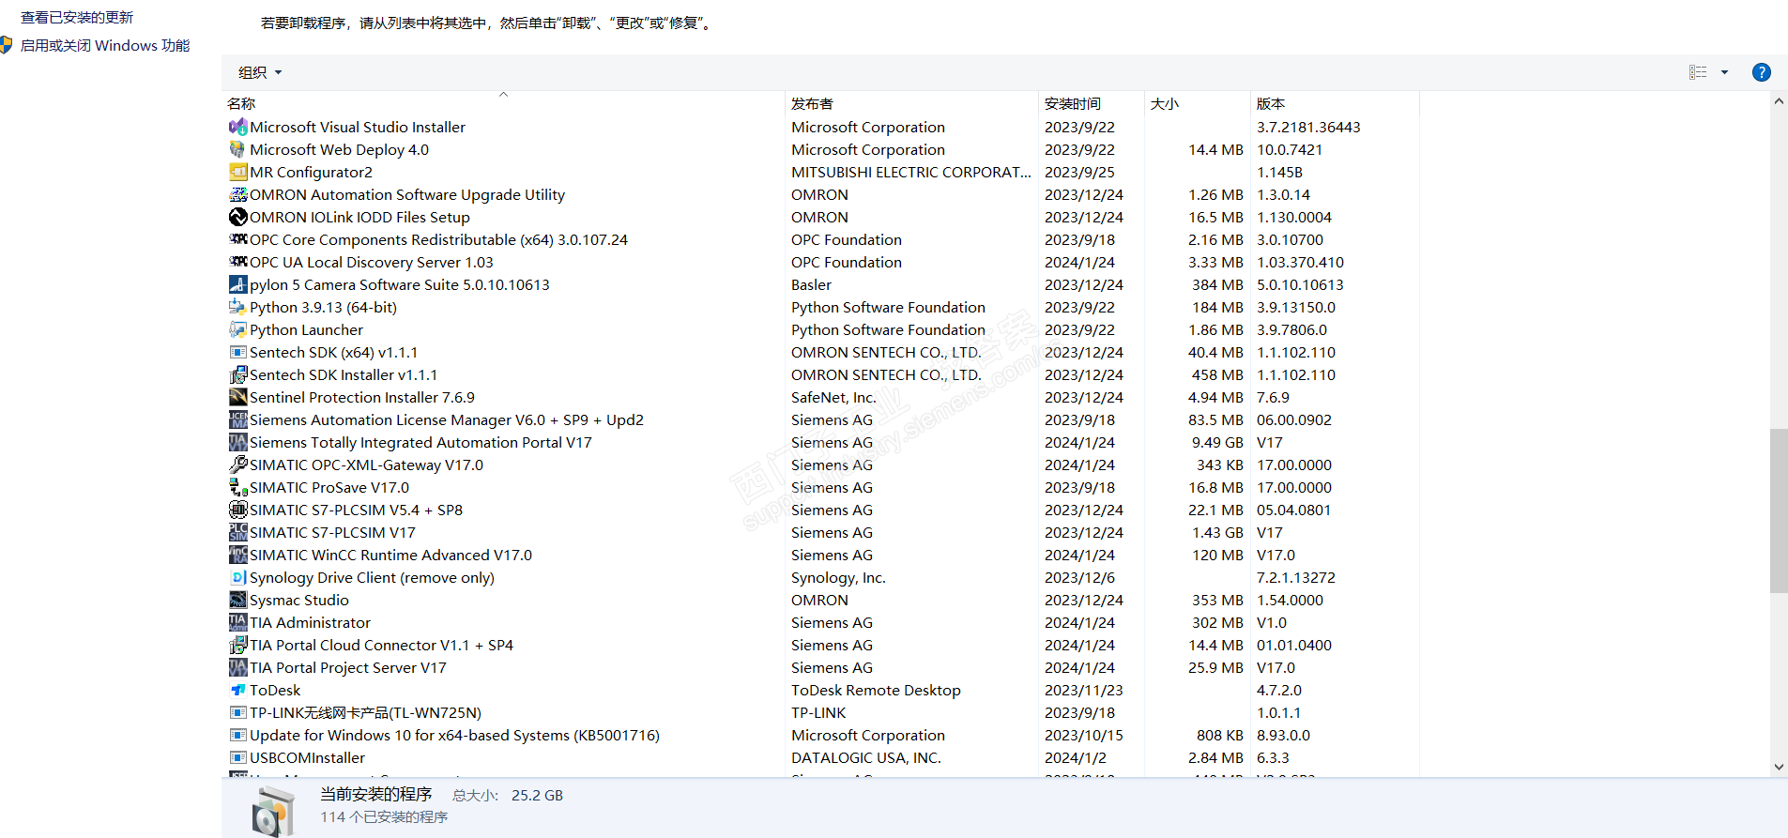Click the SIMATIC OPC-XML-Gateway V17.0 icon
This screenshot has height=838, width=1788.
point(238,465)
